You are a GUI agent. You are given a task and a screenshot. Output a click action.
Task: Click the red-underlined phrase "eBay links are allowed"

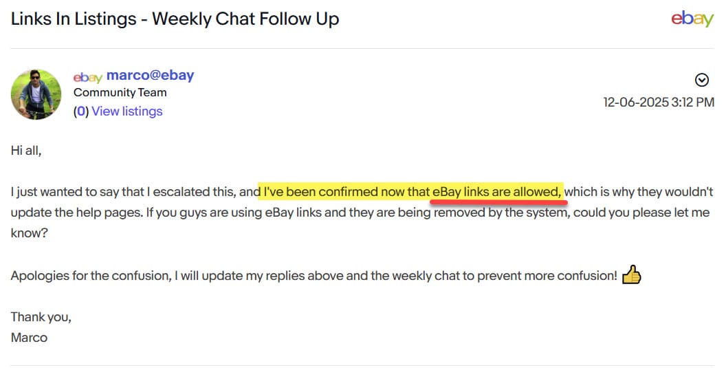[497, 192]
